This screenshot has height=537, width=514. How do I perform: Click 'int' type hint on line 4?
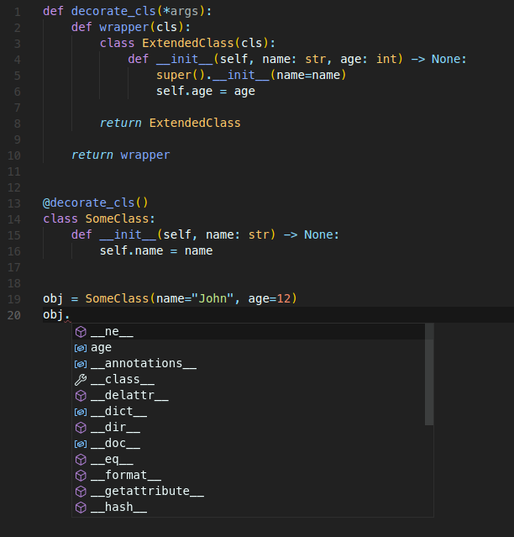coord(386,59)
